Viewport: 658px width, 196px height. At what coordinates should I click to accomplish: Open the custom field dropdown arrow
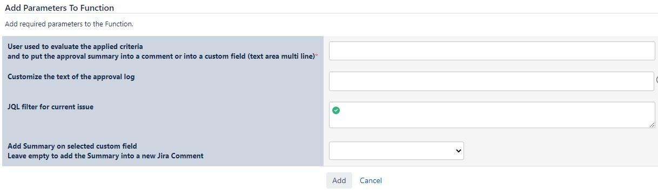tap(459, 151)
